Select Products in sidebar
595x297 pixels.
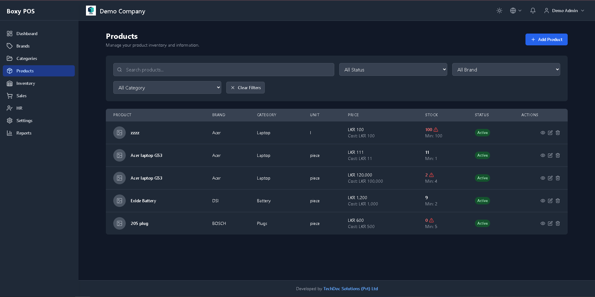click(39, 71)
